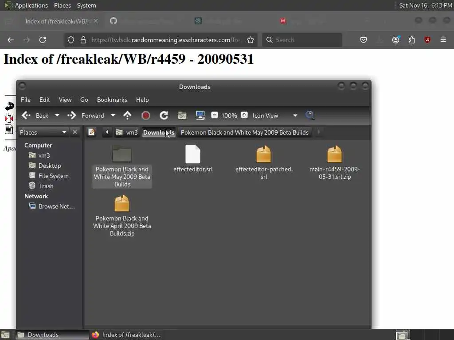Switch to Downloads in bottom taskbar

click(x=52, y=335)
